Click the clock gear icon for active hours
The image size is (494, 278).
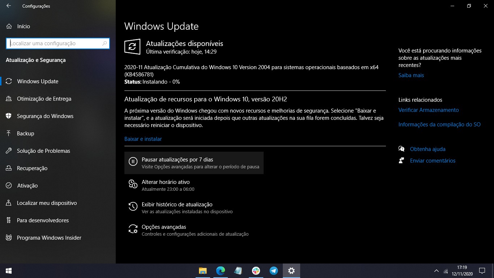click(x=133, y=184)
